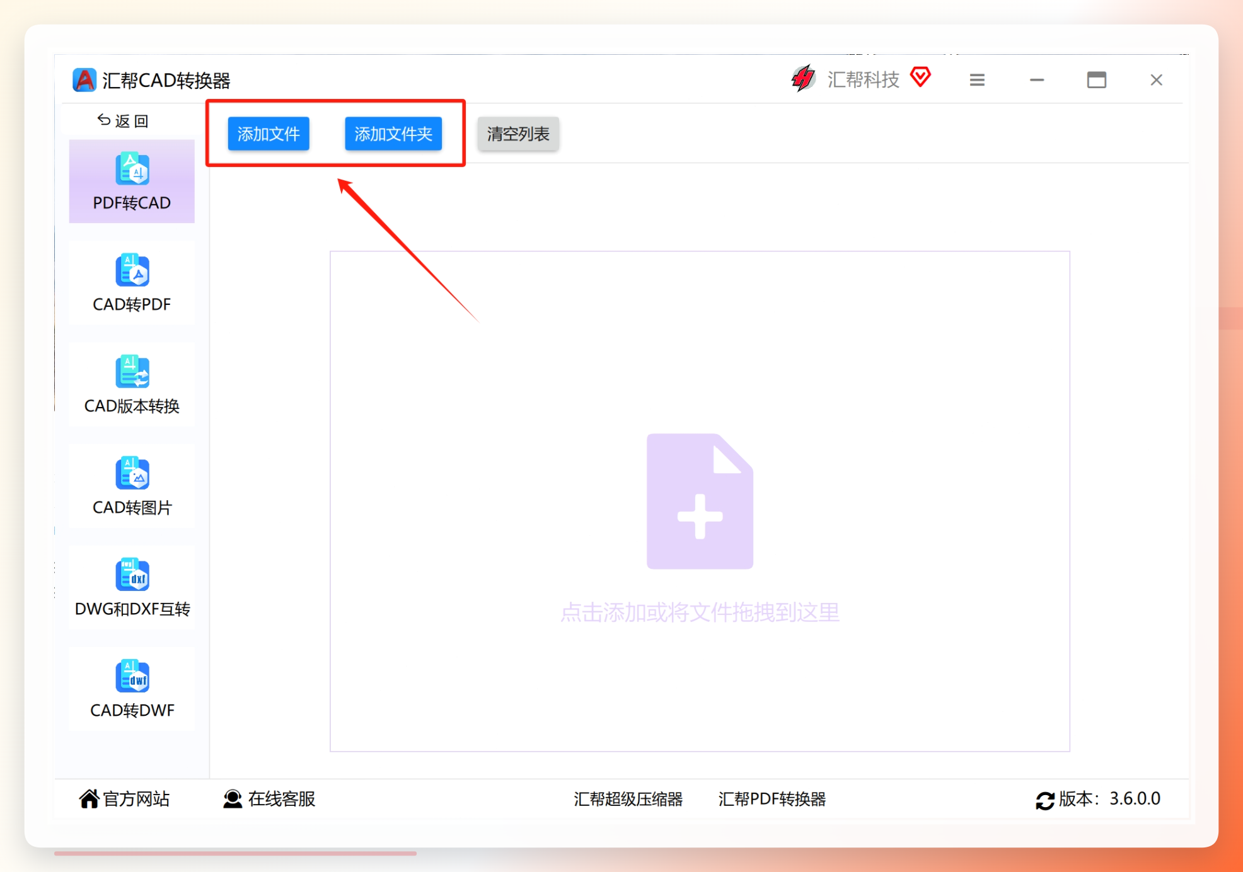Click the 汇帮科技 lightning logo

804,79
